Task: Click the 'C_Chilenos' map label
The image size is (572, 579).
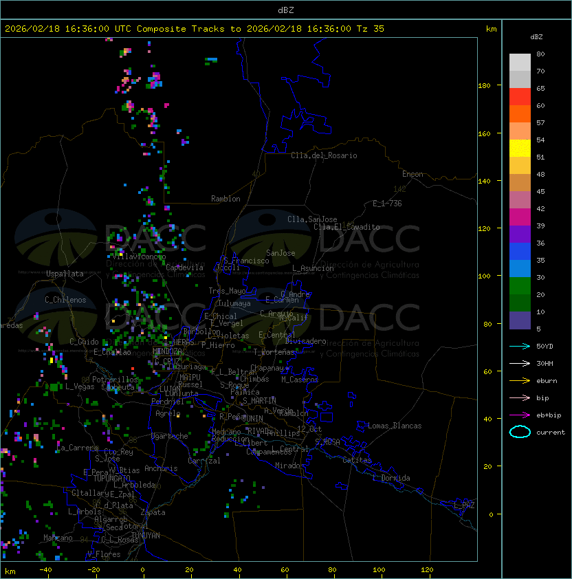Action: (x=65, y=300)
